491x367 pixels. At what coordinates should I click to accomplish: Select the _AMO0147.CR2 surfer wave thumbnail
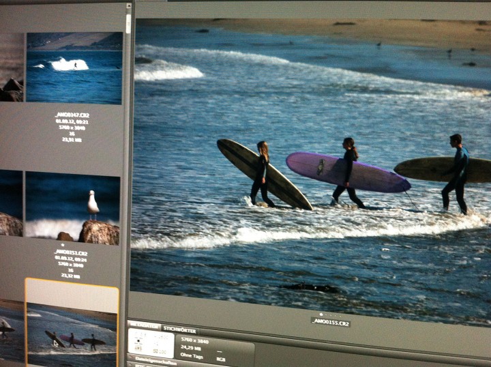pos(74,68)
